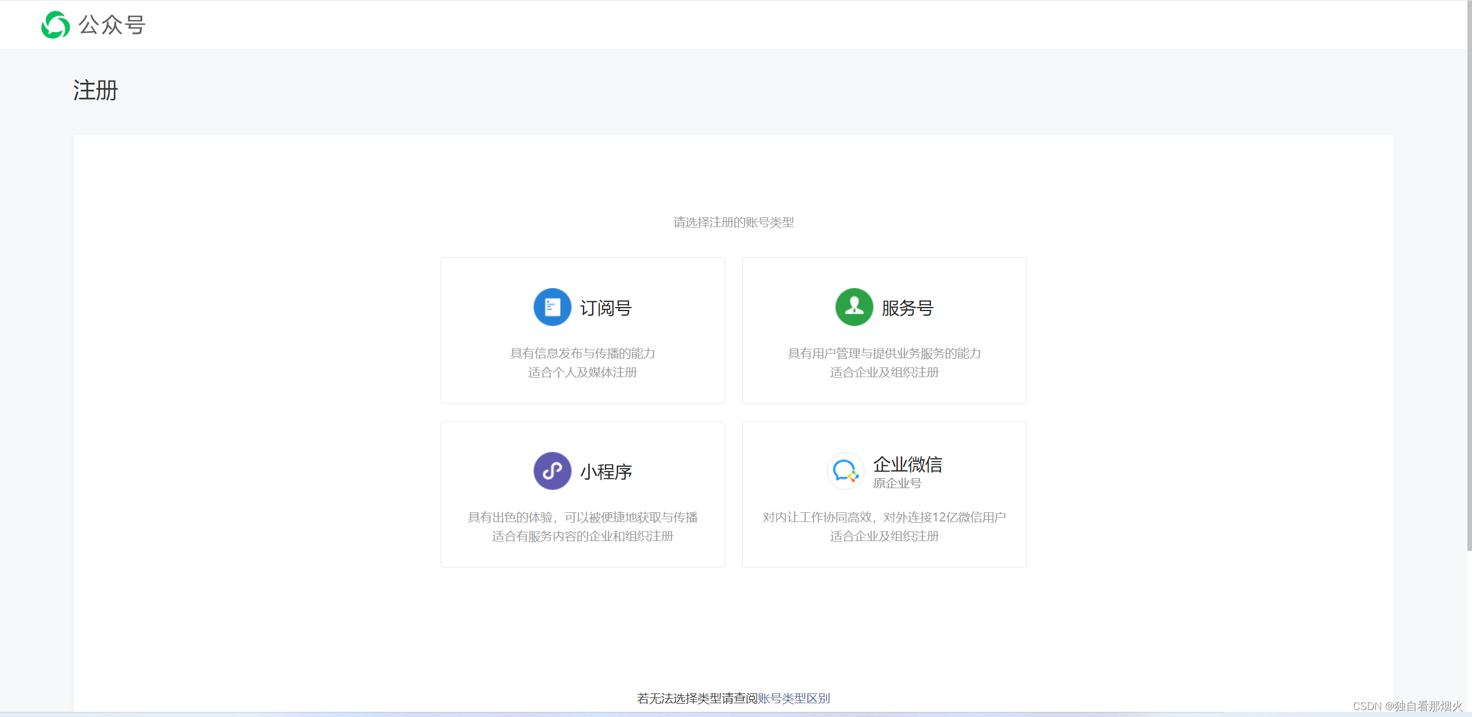1472x717 pixels.
Task: Click the green WeChat 公众号 logo icon
Action: coord(55,25)
